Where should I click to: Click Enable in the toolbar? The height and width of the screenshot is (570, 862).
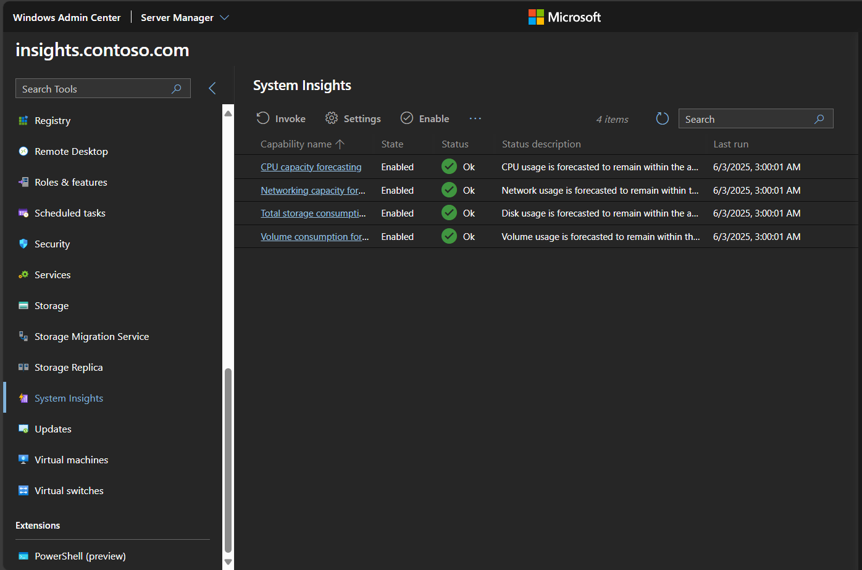(425, 119)
